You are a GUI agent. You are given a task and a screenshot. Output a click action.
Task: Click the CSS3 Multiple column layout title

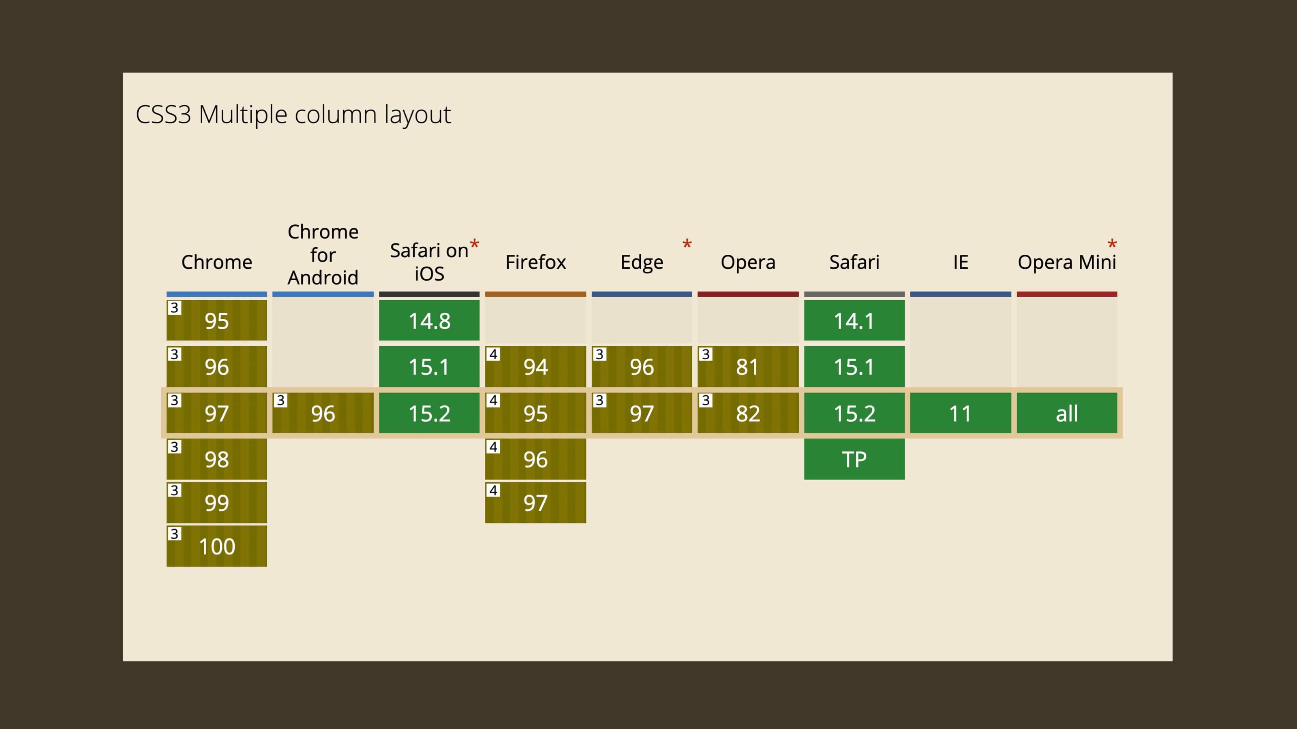click(293, 114)
